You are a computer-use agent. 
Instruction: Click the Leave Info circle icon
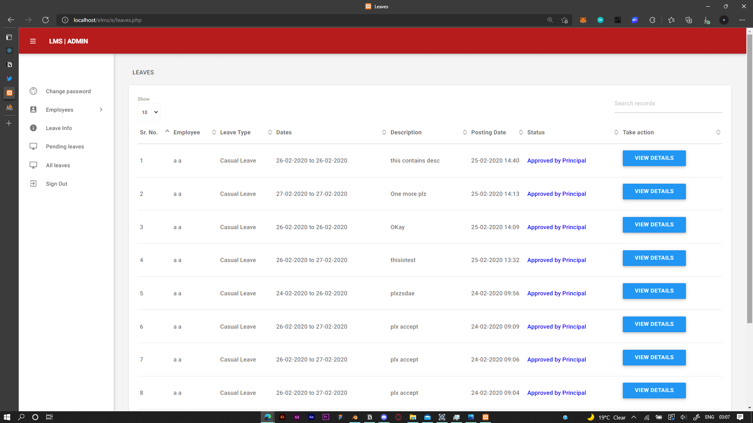coord(33,128)
